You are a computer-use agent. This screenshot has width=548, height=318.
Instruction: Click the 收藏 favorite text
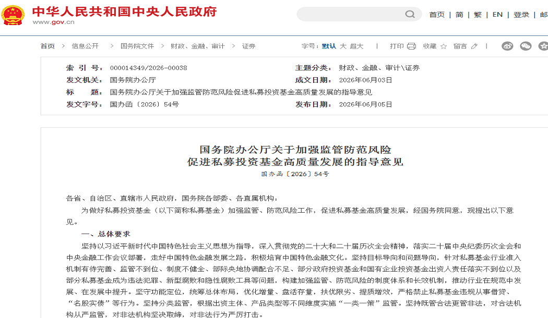(430, 46)
